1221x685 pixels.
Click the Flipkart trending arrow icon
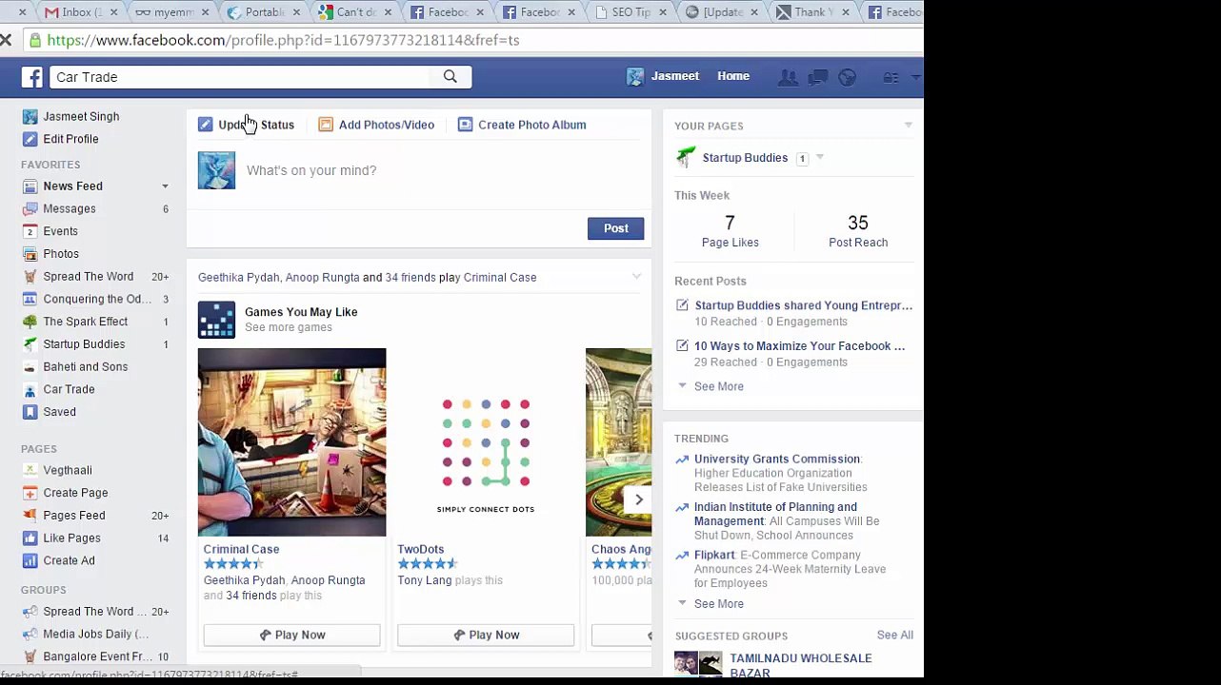pyautogui.click(x=682, y=556)
